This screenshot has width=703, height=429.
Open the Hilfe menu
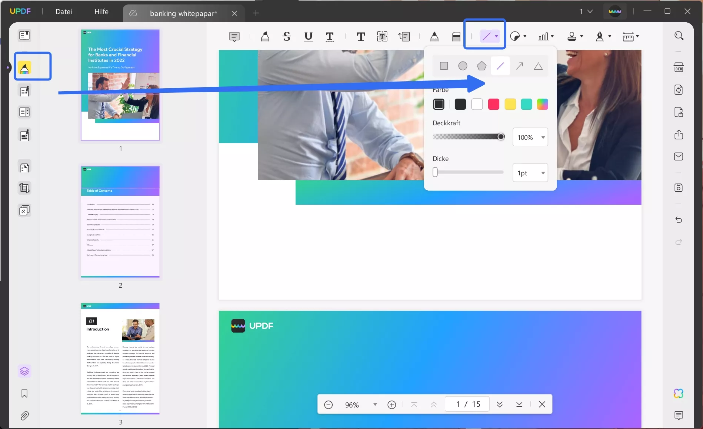click(x=101, y=11)
